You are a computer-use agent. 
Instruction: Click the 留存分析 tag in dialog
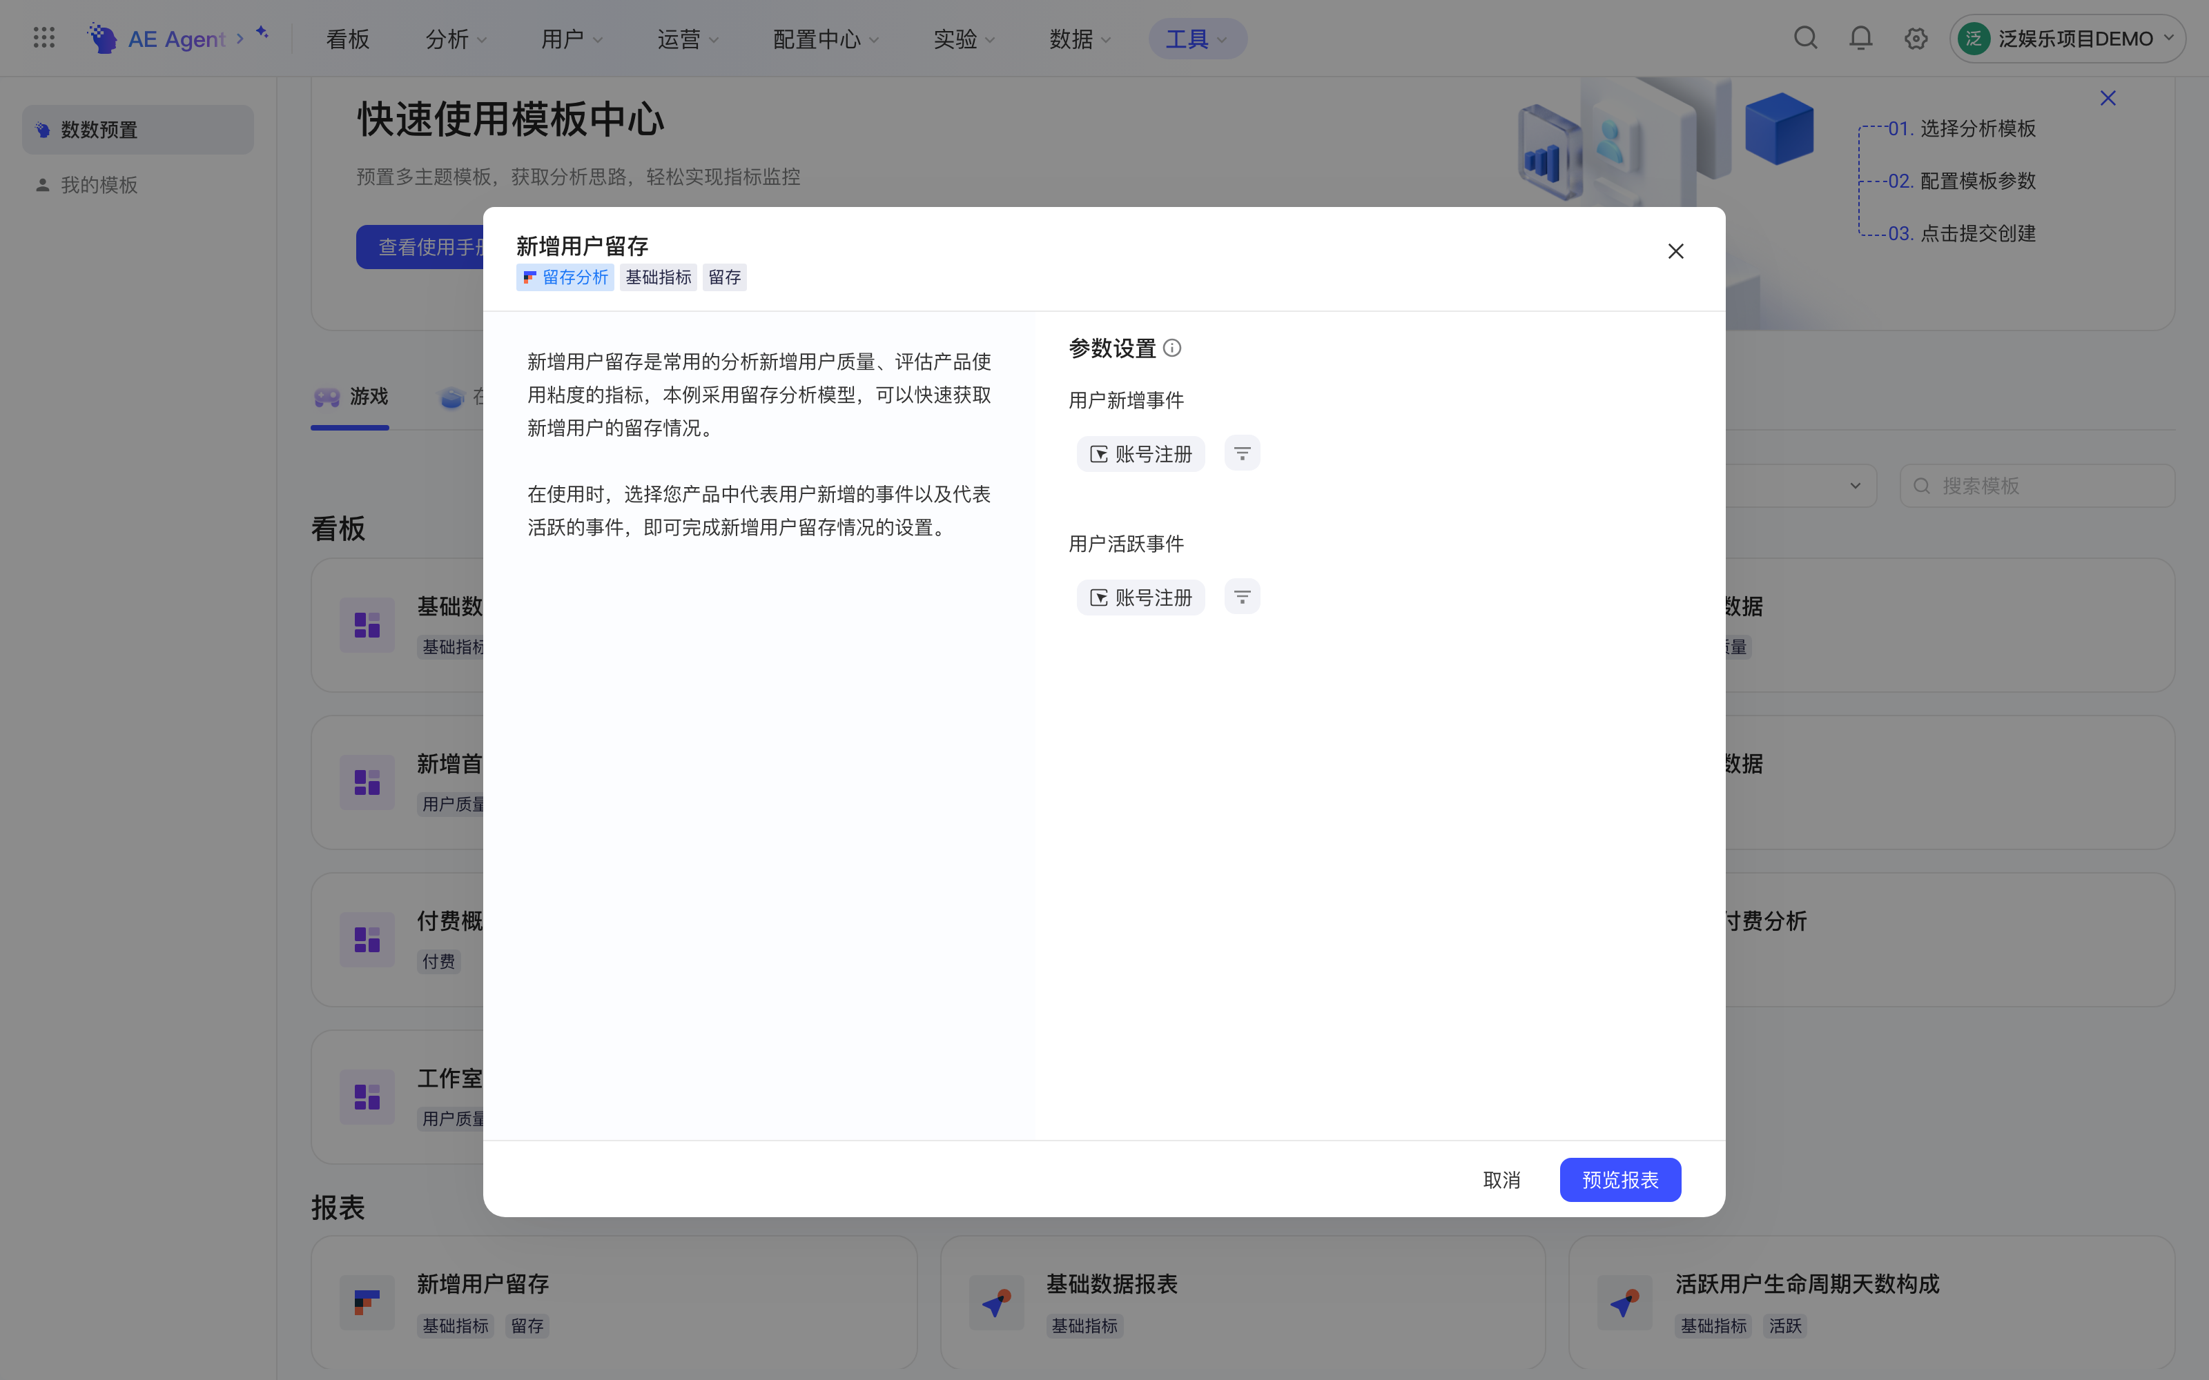[x=565, y=277]
